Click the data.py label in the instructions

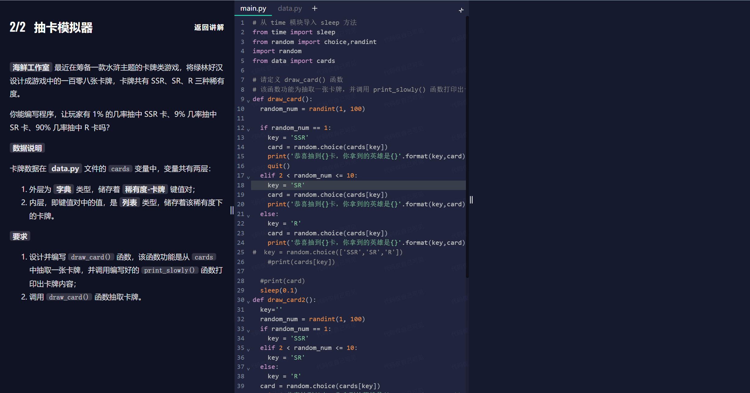point(65,169)
